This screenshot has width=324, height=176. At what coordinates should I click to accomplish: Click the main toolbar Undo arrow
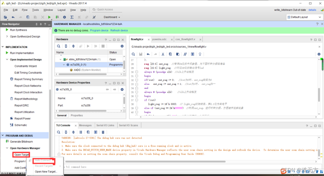pos(13,17)
